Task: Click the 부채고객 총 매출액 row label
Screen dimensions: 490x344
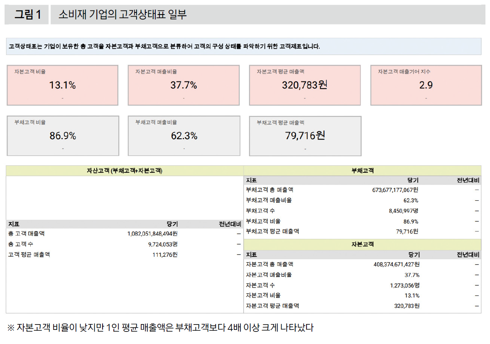Action: click(269, 190)
